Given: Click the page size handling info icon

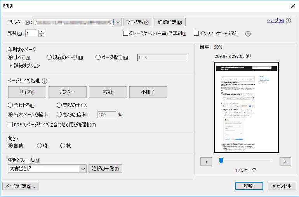Looking at the screenshot, I should coord(44,81).
